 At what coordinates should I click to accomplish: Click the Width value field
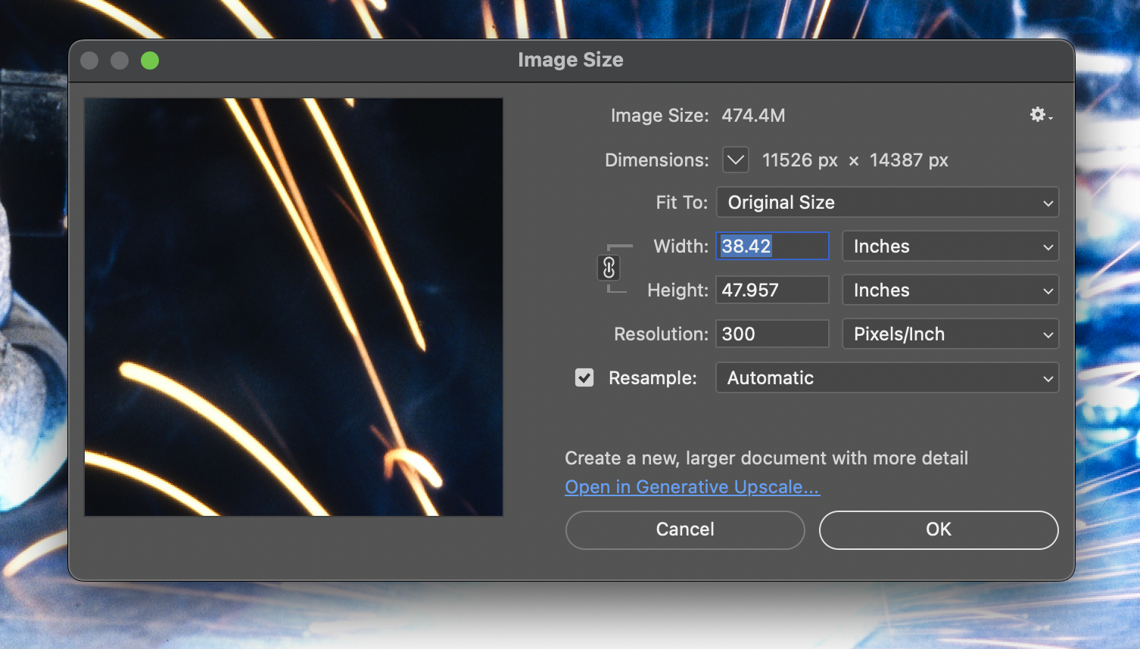[x=772, y=247]
